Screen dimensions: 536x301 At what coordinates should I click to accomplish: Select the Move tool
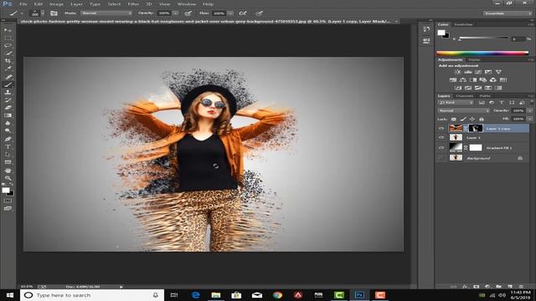tap(8, 30)
